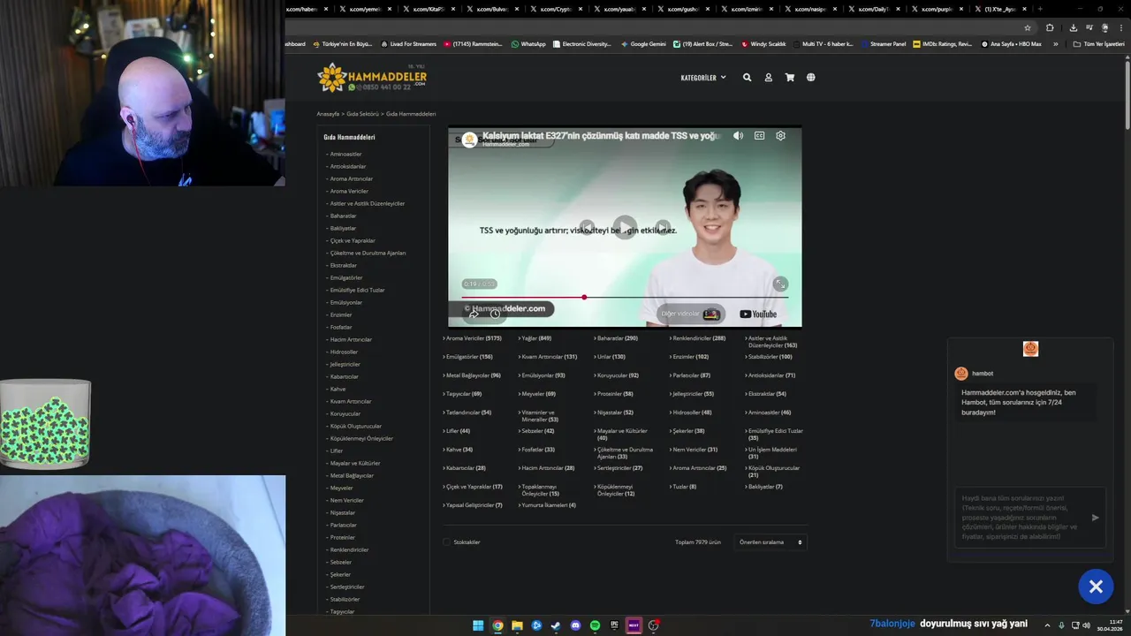Expand the system tray hidden icons
The width and height of the screenshot is (1131, 636).
tap(1047, 625)
